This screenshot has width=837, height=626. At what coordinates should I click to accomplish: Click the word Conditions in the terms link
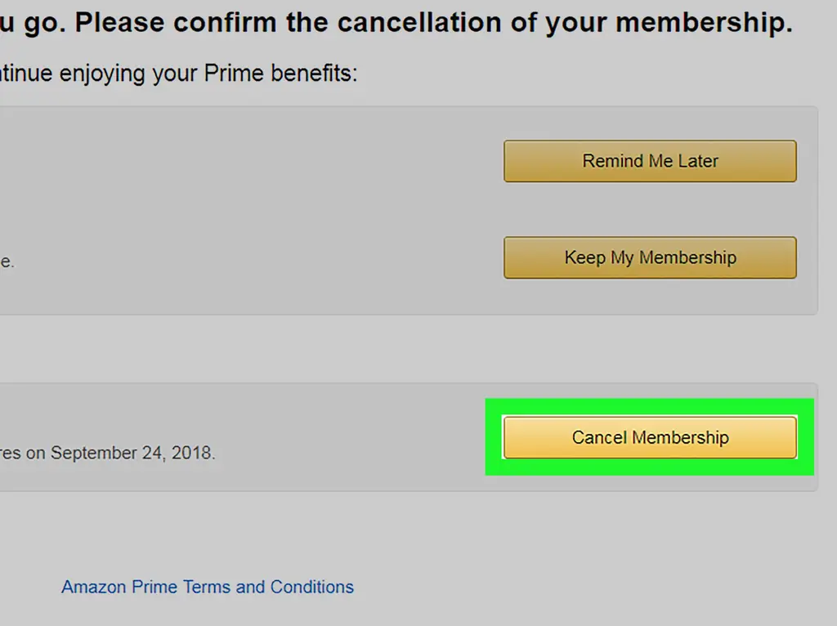pos(312,587)
